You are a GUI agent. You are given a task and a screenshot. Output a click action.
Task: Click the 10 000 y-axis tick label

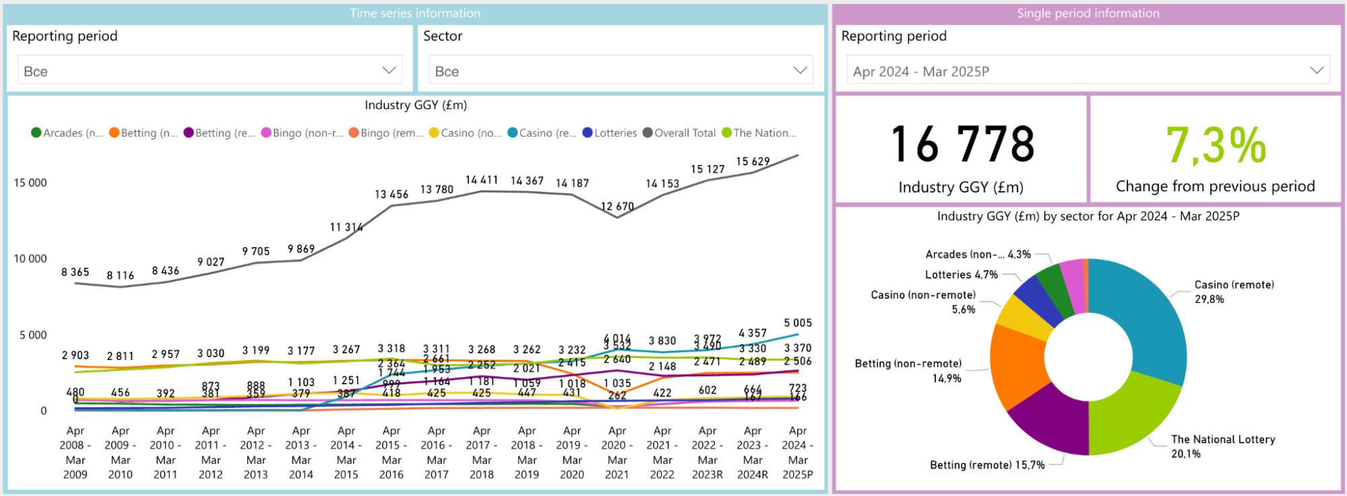pos(30,259)
